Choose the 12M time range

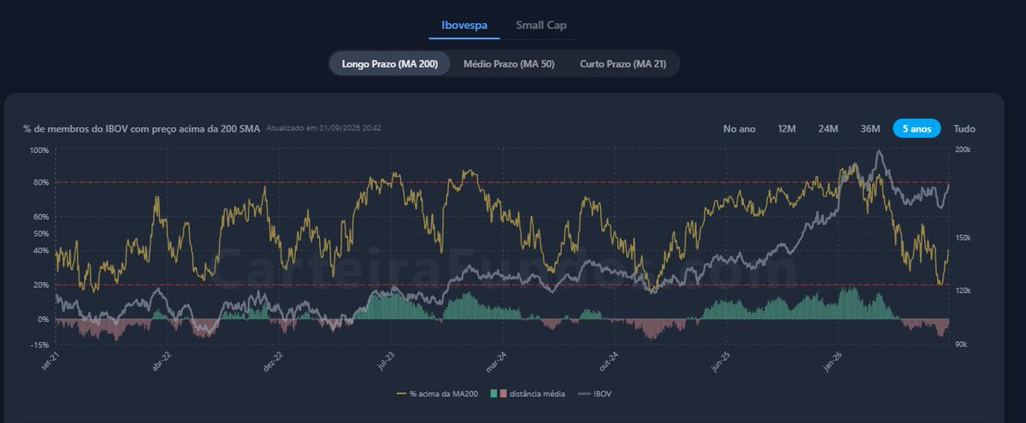pyautogui.click(x=787, y=129)
